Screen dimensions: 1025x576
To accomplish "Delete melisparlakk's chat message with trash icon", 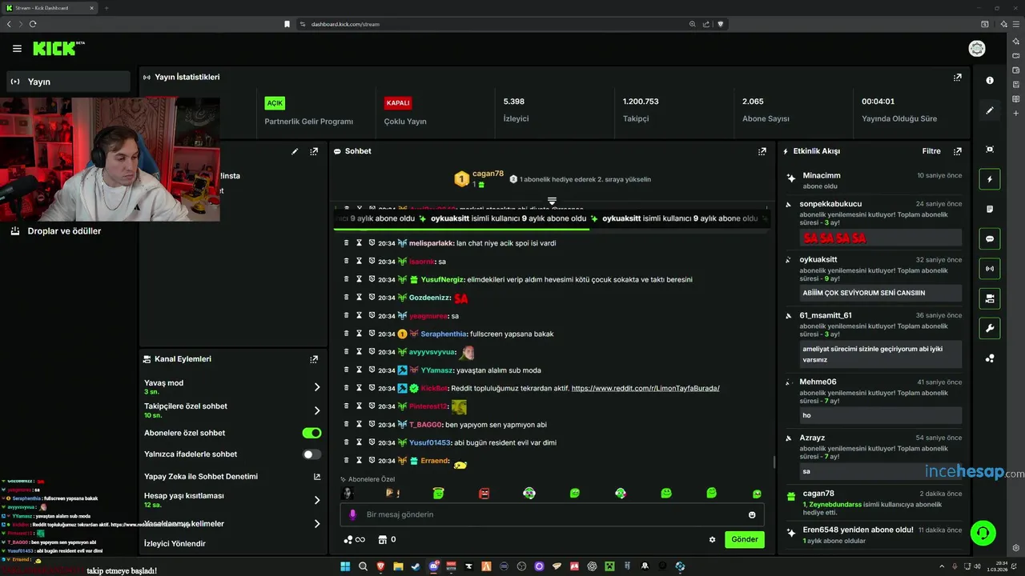I will coord(347,243).
